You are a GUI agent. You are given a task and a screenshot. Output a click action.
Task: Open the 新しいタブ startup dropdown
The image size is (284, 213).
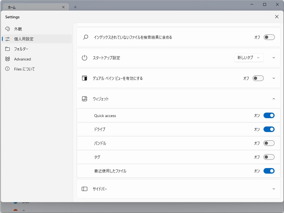pos(249,58)
